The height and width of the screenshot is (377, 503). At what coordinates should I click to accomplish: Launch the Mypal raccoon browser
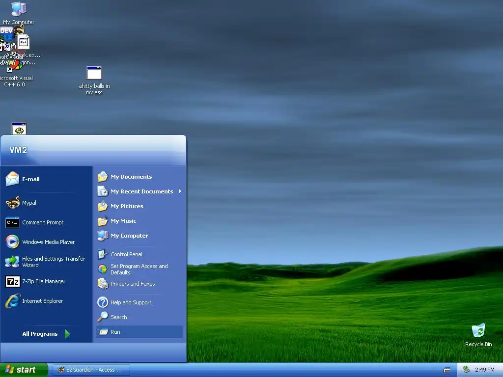pyautogui.click(x=47, y=203)
